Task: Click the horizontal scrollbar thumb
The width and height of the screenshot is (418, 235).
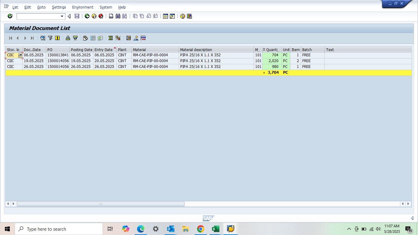Action: (101, 204)
